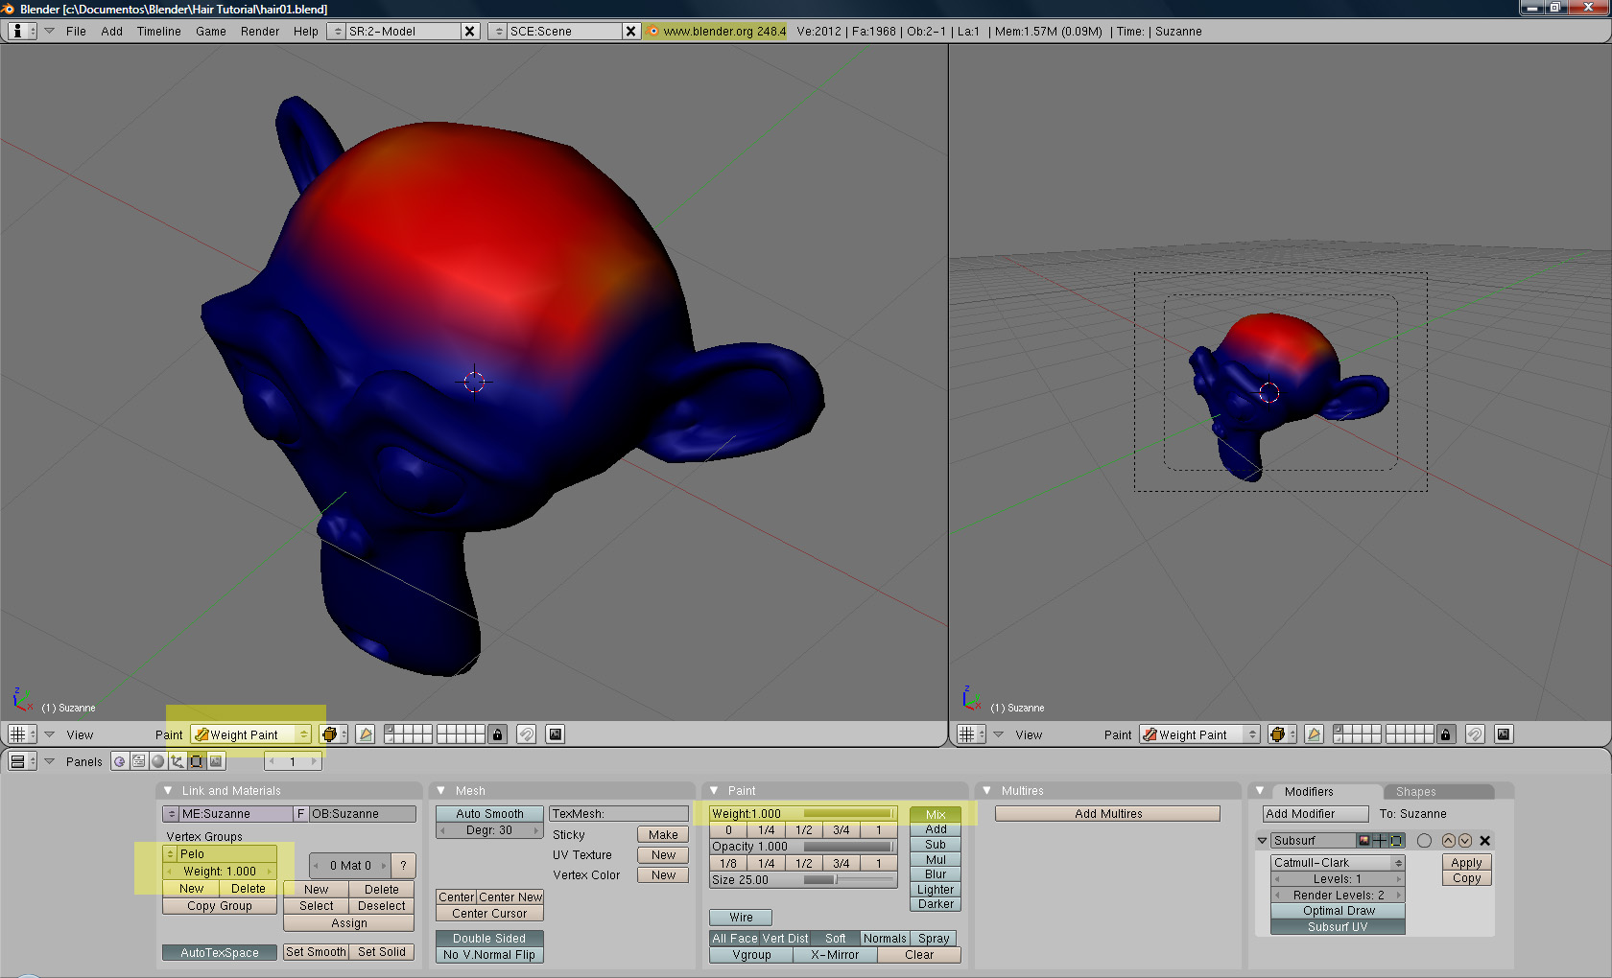Switch to the Shapes tab
Screen dimensions: 1612x978
coord(1439,792)
